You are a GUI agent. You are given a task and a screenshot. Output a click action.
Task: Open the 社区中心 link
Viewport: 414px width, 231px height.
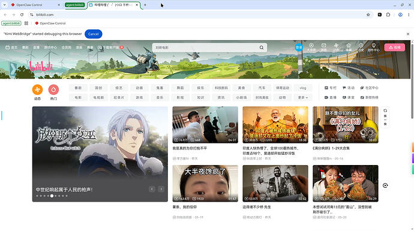pos(369,88)
